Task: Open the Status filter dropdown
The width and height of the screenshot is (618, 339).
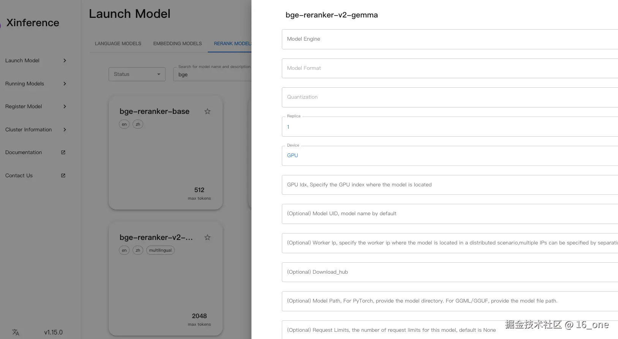Action: click(x=137, y=74)
